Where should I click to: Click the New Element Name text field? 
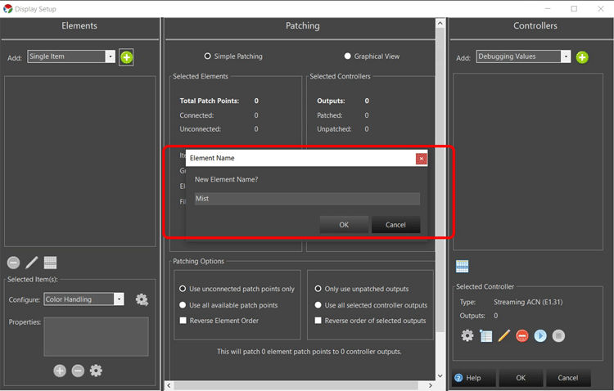(x=307, y=199)
